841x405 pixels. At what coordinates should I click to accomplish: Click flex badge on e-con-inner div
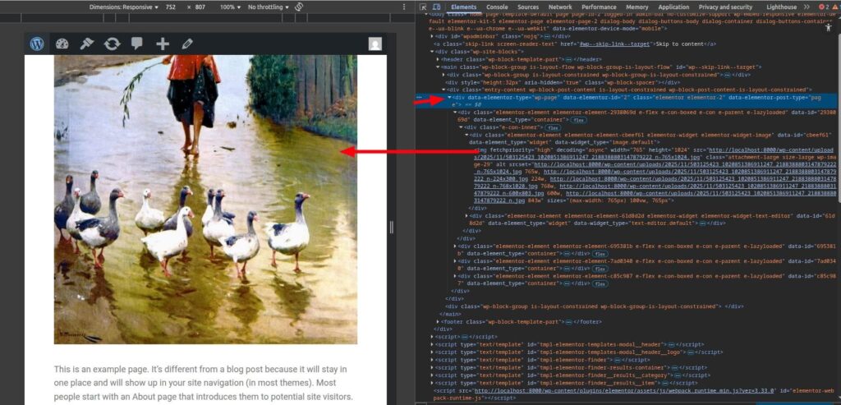[x=553, y=128]
